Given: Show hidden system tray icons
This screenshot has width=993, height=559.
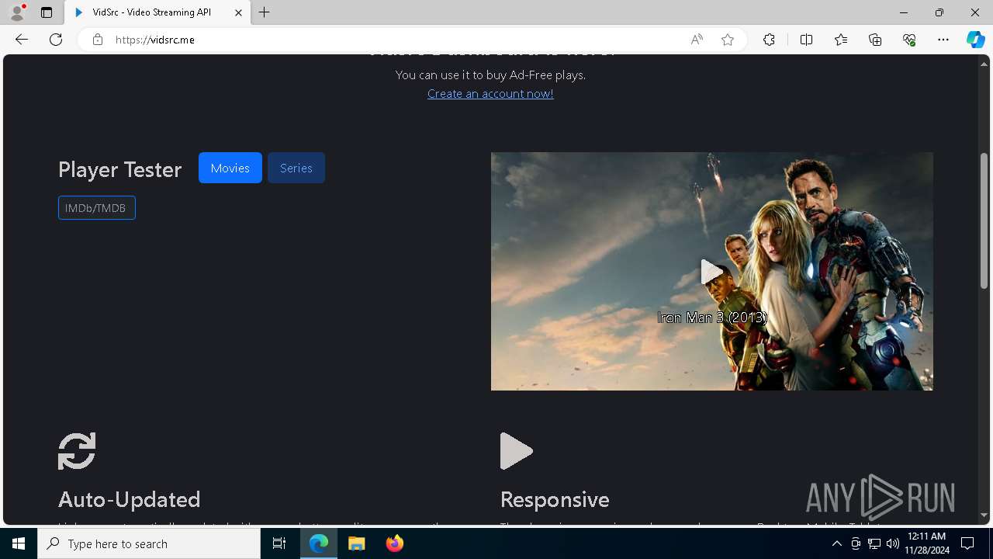Looking at the screenshot, I should [x=836, y=543].
